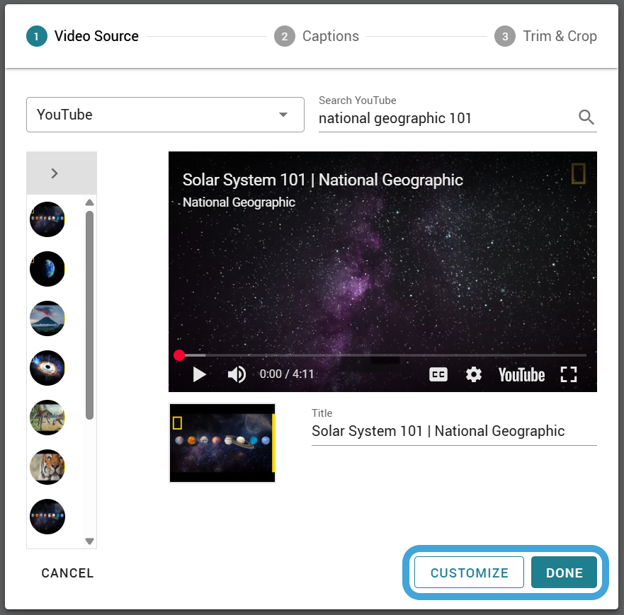Screen dimensions: 624x615
Task: Click the video title link in player
Action: (323, 180)
